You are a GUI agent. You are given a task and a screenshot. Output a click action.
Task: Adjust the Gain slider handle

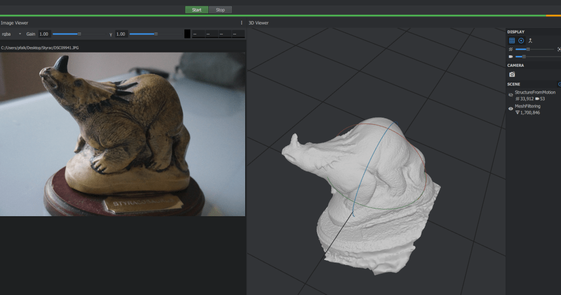80,34
